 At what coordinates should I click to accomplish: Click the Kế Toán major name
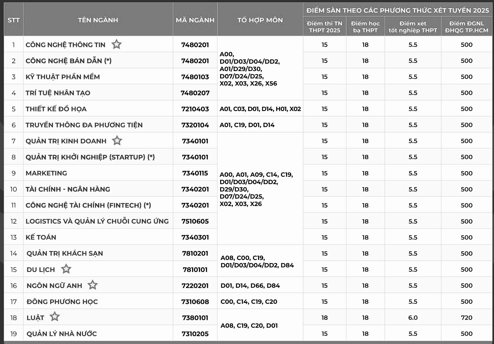[41, 237]
